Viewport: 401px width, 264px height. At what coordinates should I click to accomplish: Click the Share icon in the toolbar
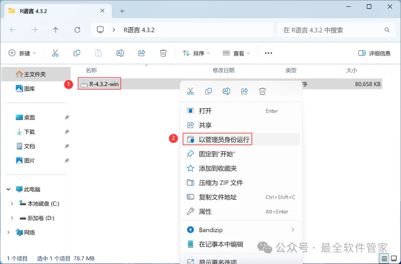[x=142, y=53]
